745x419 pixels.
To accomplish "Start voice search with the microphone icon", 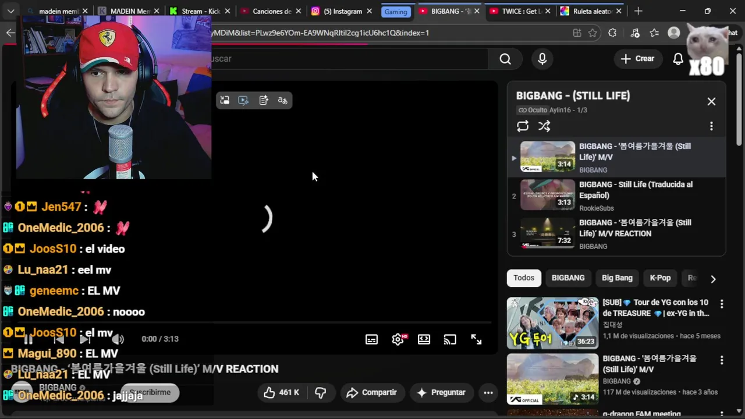I will pyautogui.click(x=542, y=59).
